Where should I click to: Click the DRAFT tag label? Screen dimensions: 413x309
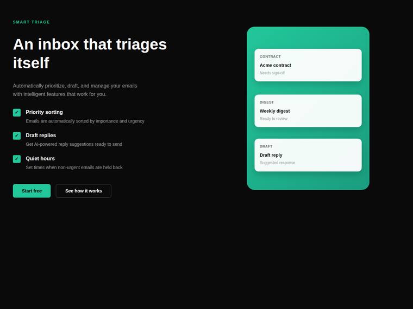point(266,146)
